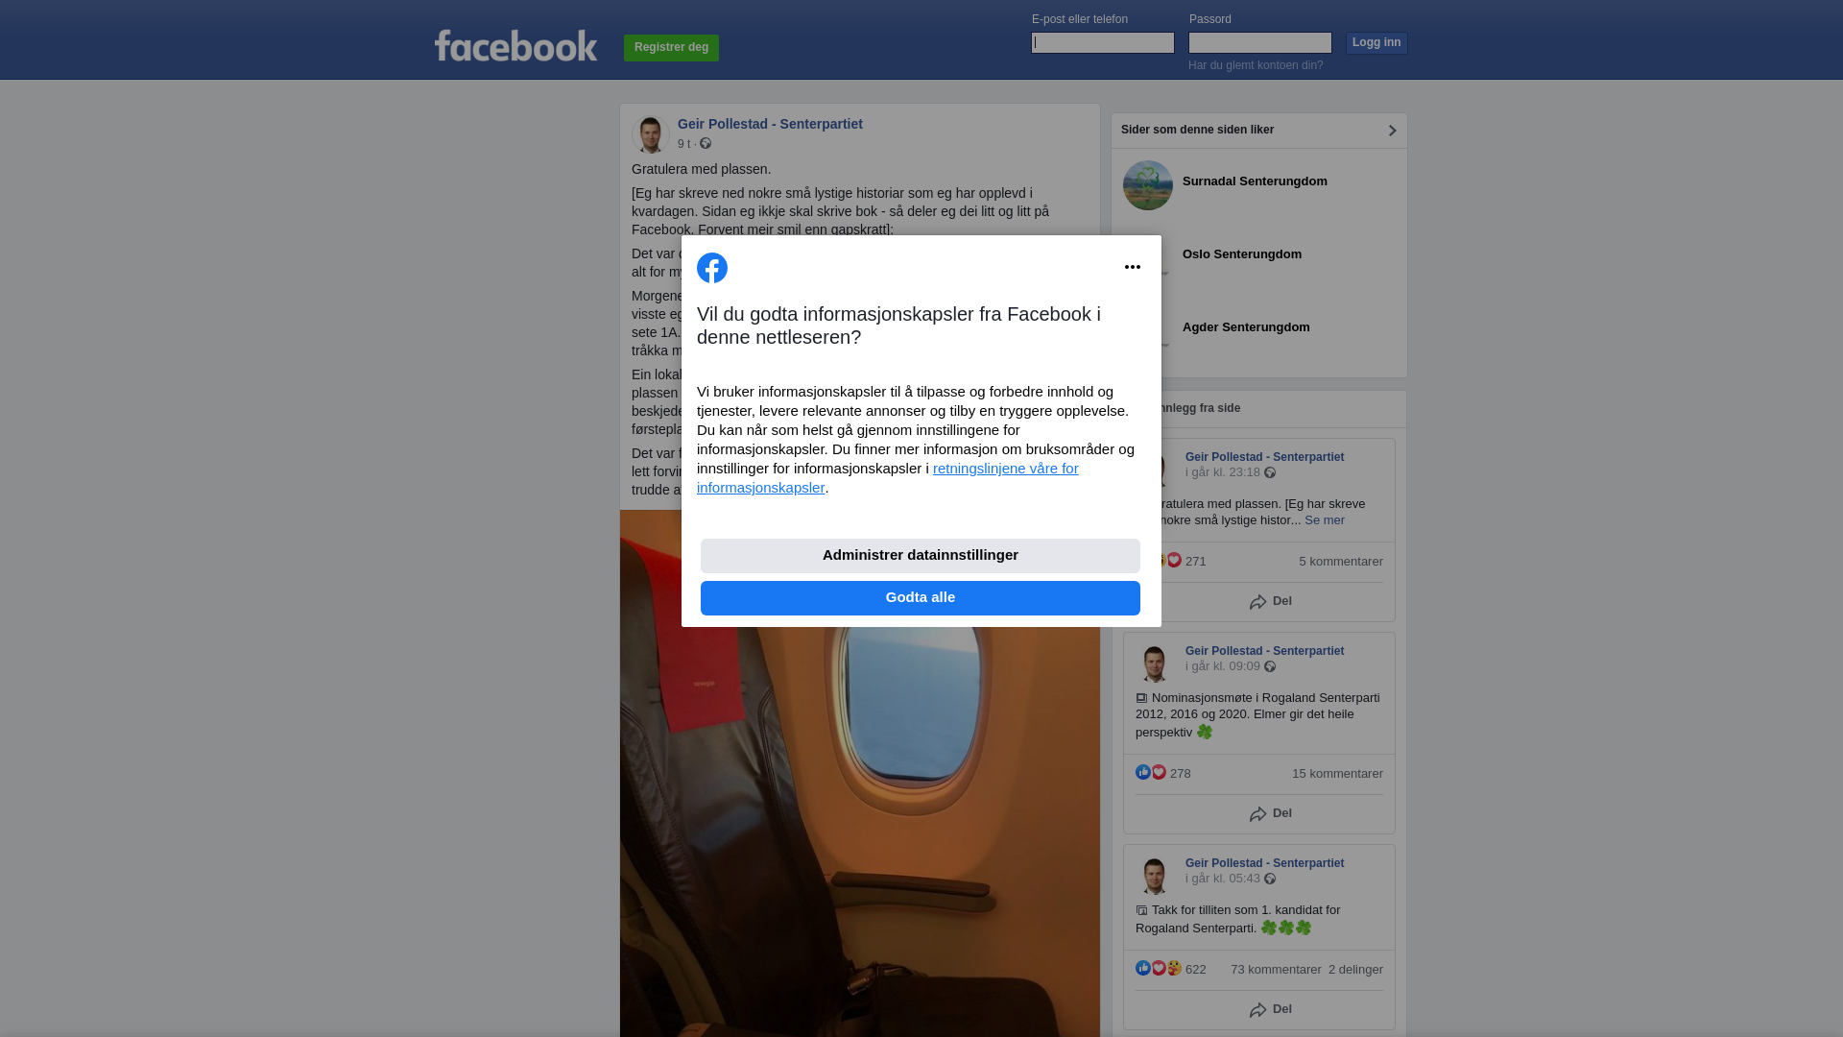Viewport: 1843px width, 1037px height.
Task: Expand Sider som denne siden liker chevron
Action: pyautogui.click(x=1392, y=131)
